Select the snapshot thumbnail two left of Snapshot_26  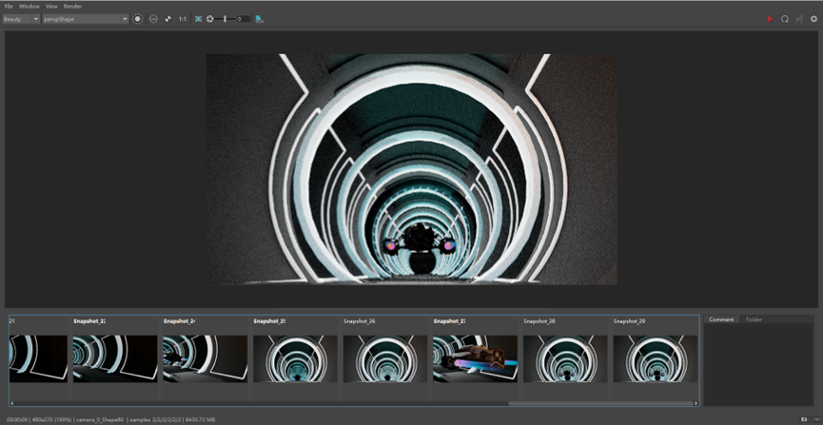(x=205, y=358)
